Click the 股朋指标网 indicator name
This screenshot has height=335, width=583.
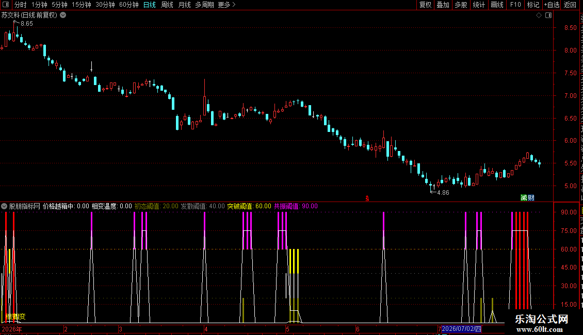pyautogui.click(x=25, y=206)
